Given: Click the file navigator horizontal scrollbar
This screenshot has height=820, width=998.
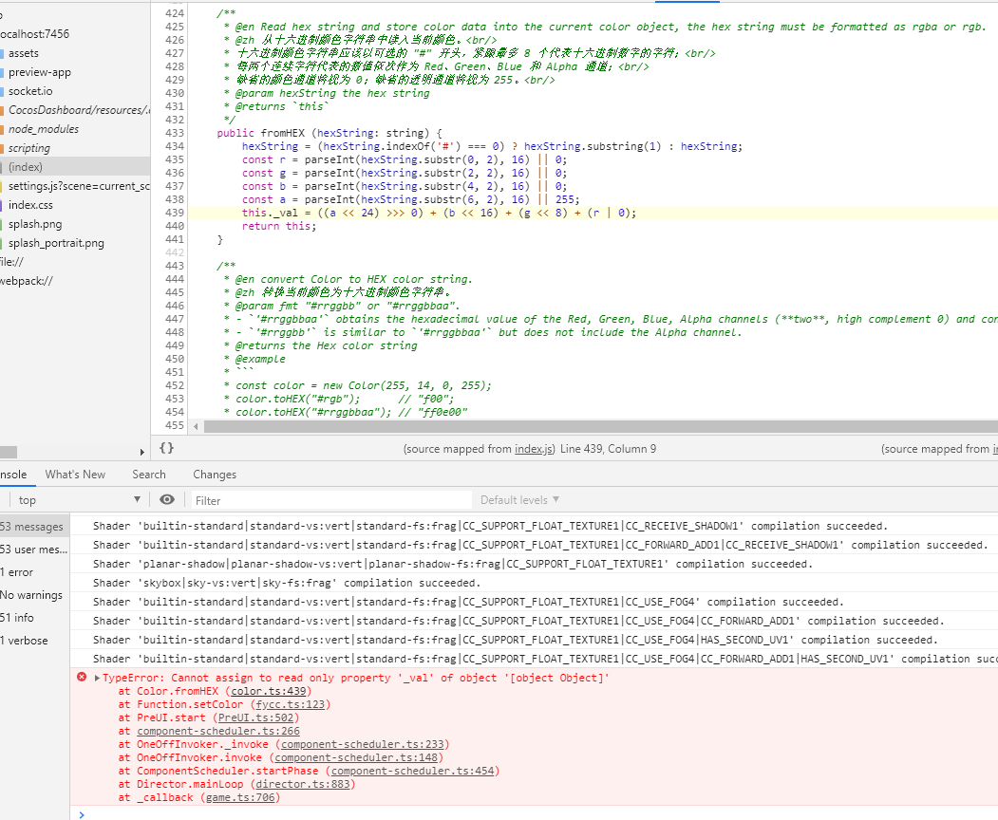Looking at the screenshot, I should point(9,453).
